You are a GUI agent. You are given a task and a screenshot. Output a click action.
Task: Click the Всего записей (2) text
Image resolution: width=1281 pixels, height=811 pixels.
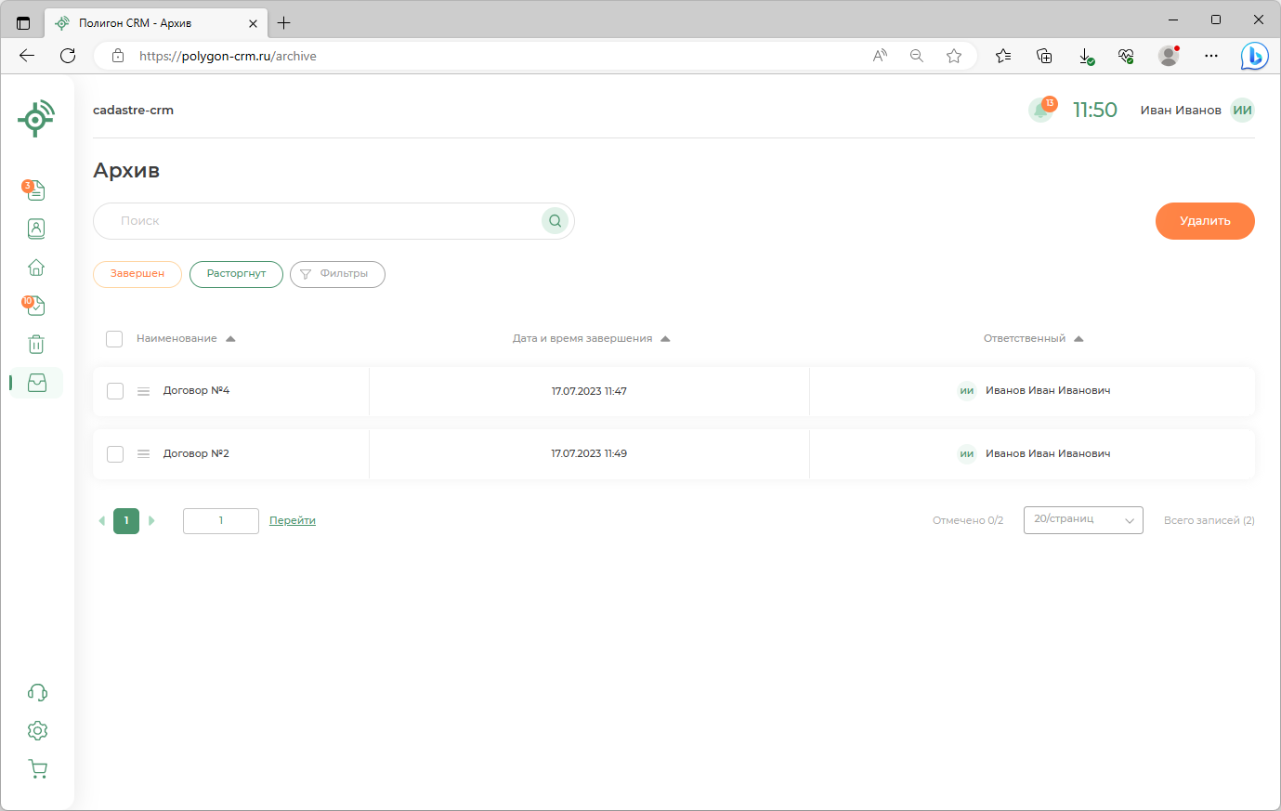pos(1209,521)
